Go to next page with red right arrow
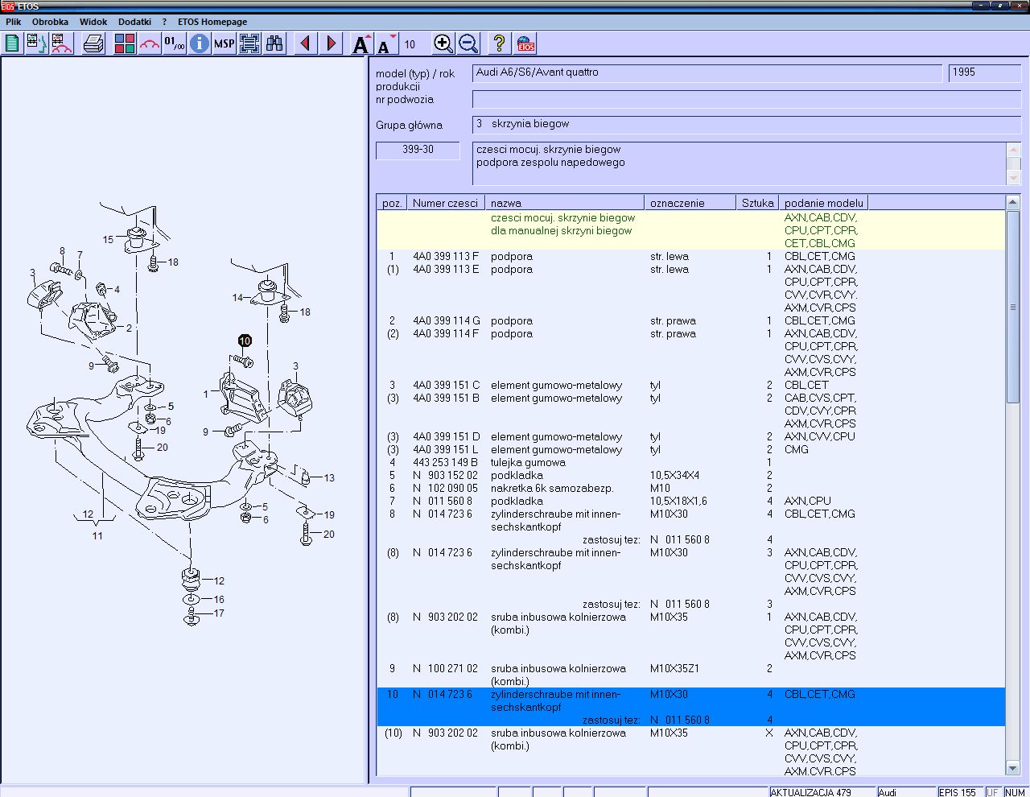Screen dimensions: 1030x797 pyautogui.click(x=331, y=43)
